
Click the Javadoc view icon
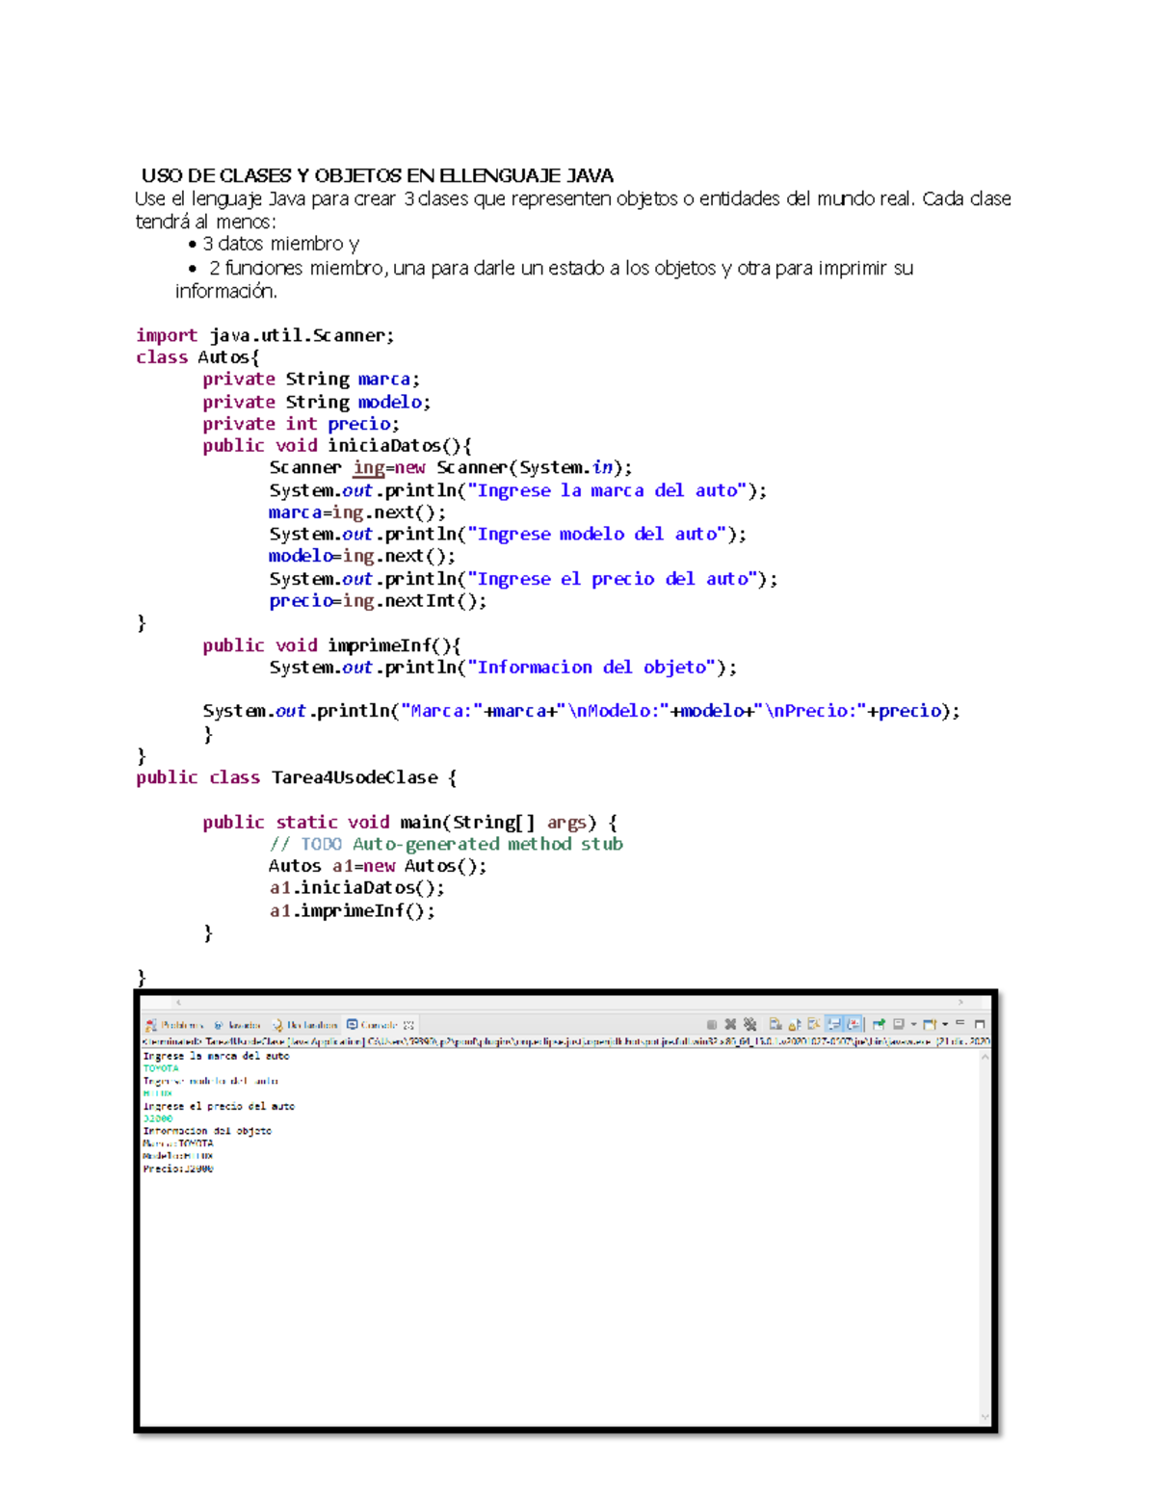(x=219, y=1024)
